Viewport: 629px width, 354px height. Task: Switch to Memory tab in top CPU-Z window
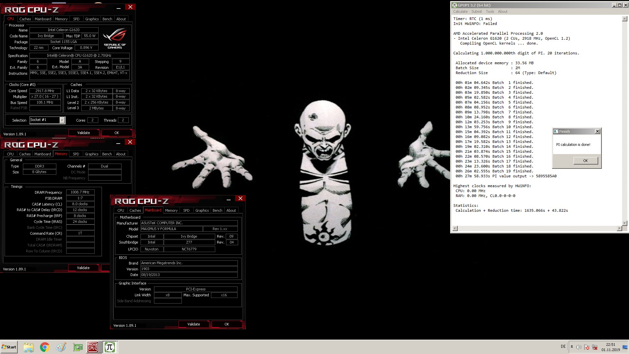[61, 19]
